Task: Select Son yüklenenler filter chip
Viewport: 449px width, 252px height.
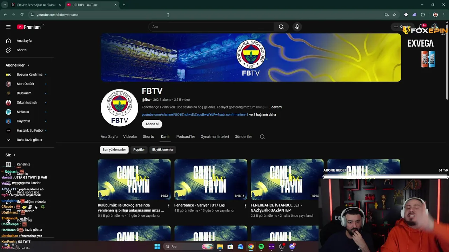Action: pyautogui.click(x=114, y=149)
